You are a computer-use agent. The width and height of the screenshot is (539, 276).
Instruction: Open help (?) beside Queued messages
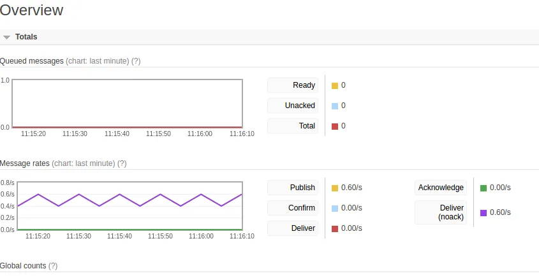(136, 61)
